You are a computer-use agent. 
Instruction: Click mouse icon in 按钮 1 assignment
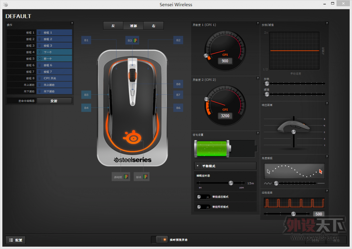pos(40,33)
